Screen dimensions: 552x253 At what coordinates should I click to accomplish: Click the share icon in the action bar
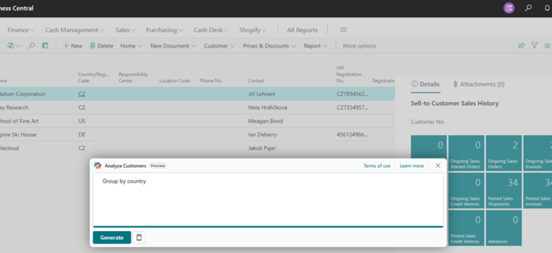pyautogui.click(x=521, y=46)
